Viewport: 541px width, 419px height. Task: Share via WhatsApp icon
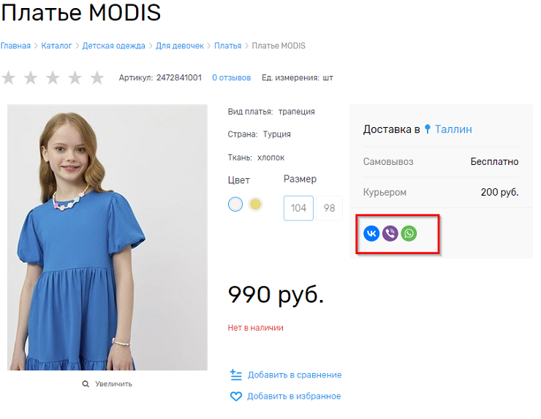tap(409, 234)
